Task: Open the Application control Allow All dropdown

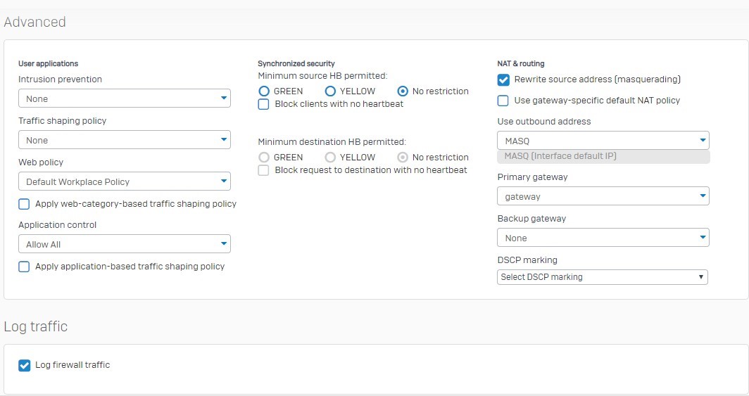Action: coord(124,244)
